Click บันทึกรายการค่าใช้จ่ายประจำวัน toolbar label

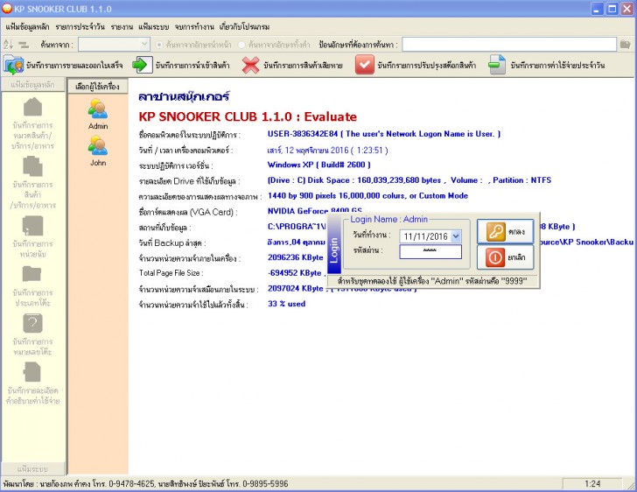[557, 65]
